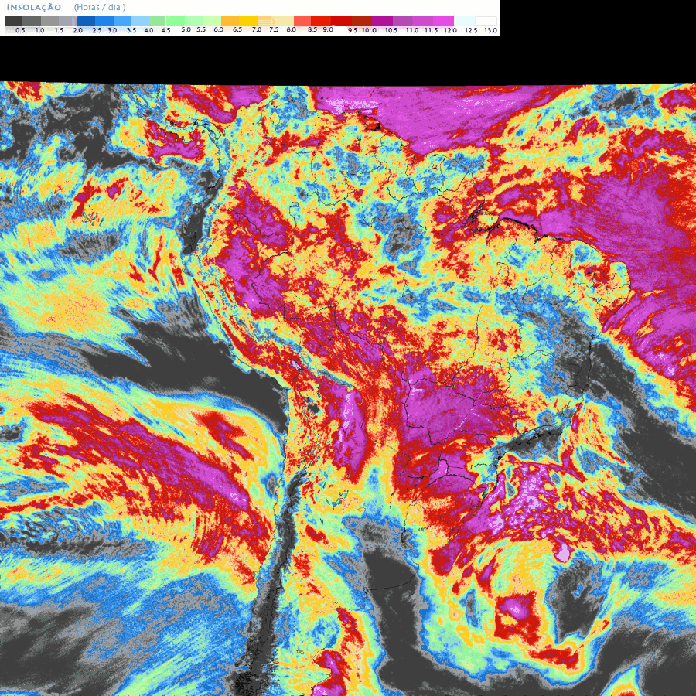This screenshot has height=696, width=696.
Task: Click the darkest gray swatch ending at 0.5
Action: pyautogui.click(x=13, y=21)
